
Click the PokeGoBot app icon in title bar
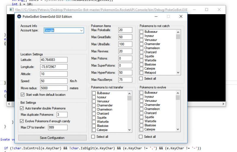click(x=19, y=17)
